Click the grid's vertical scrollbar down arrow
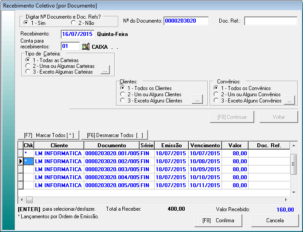Viewport: 303px width, 232px height. click(293, 192)
